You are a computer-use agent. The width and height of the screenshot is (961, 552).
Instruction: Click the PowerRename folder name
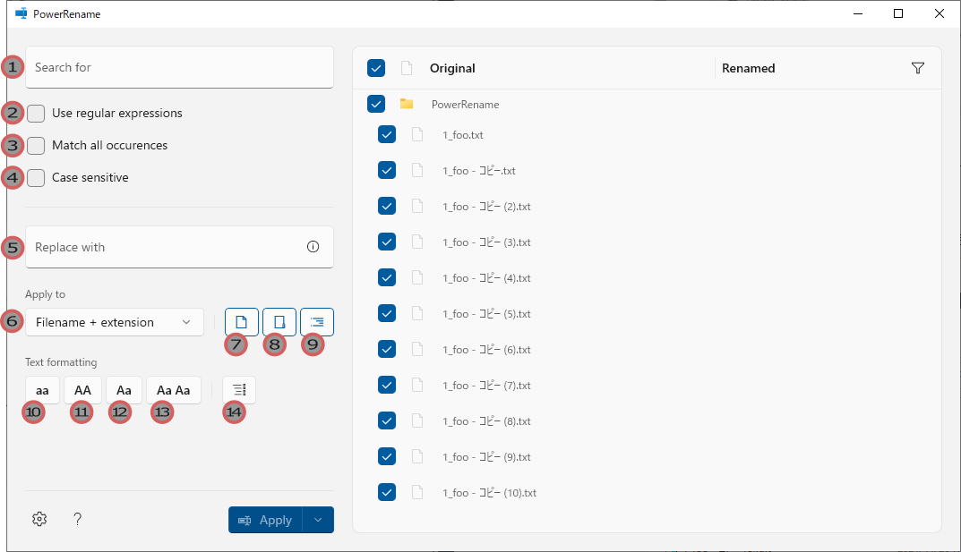[465, 105]
